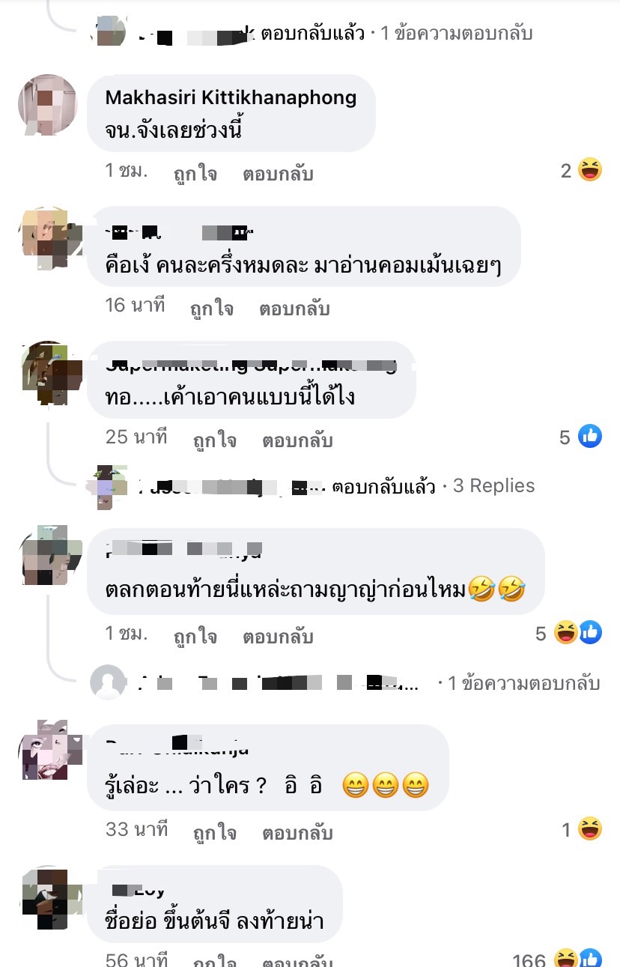This screenshot has width=620, height=967.
Task: Click laugh reaction on รู้เล่อะ comment
Action: coord(590,828)
